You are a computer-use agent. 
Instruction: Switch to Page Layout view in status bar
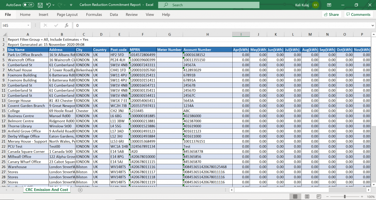(307, 196)
